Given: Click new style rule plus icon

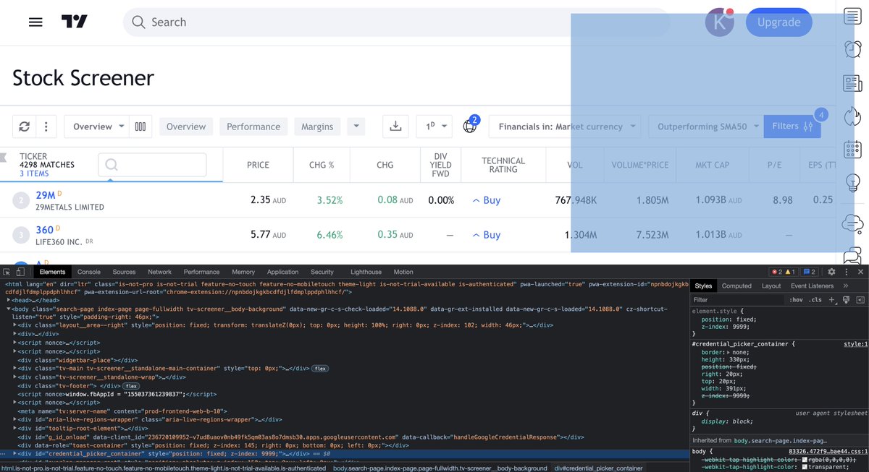Looking at the screenshot, I should pos(831,299).
